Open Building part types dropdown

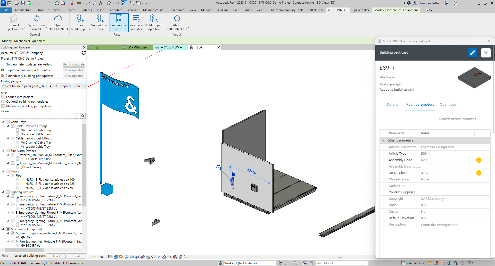(43, 86)
